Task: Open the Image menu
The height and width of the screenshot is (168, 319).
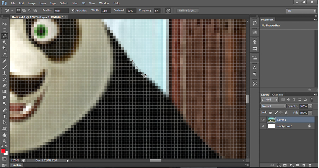Action: point(32,3)
